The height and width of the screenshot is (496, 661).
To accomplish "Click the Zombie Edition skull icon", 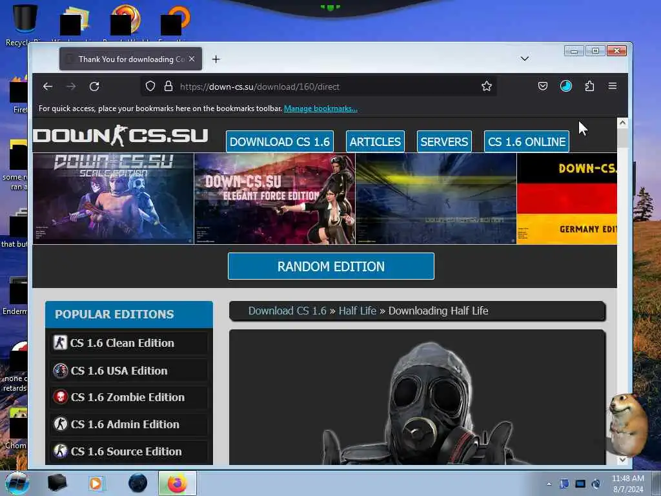I will tap(60, 397).
